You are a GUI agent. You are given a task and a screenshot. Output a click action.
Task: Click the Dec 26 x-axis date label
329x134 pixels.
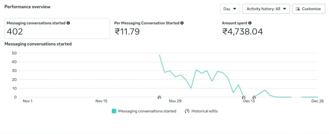tap(317, 101)
